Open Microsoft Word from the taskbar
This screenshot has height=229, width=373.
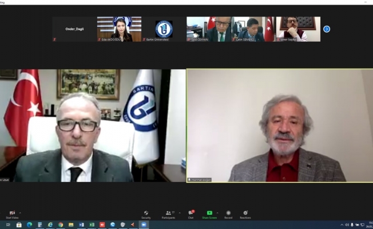[81, 225]
